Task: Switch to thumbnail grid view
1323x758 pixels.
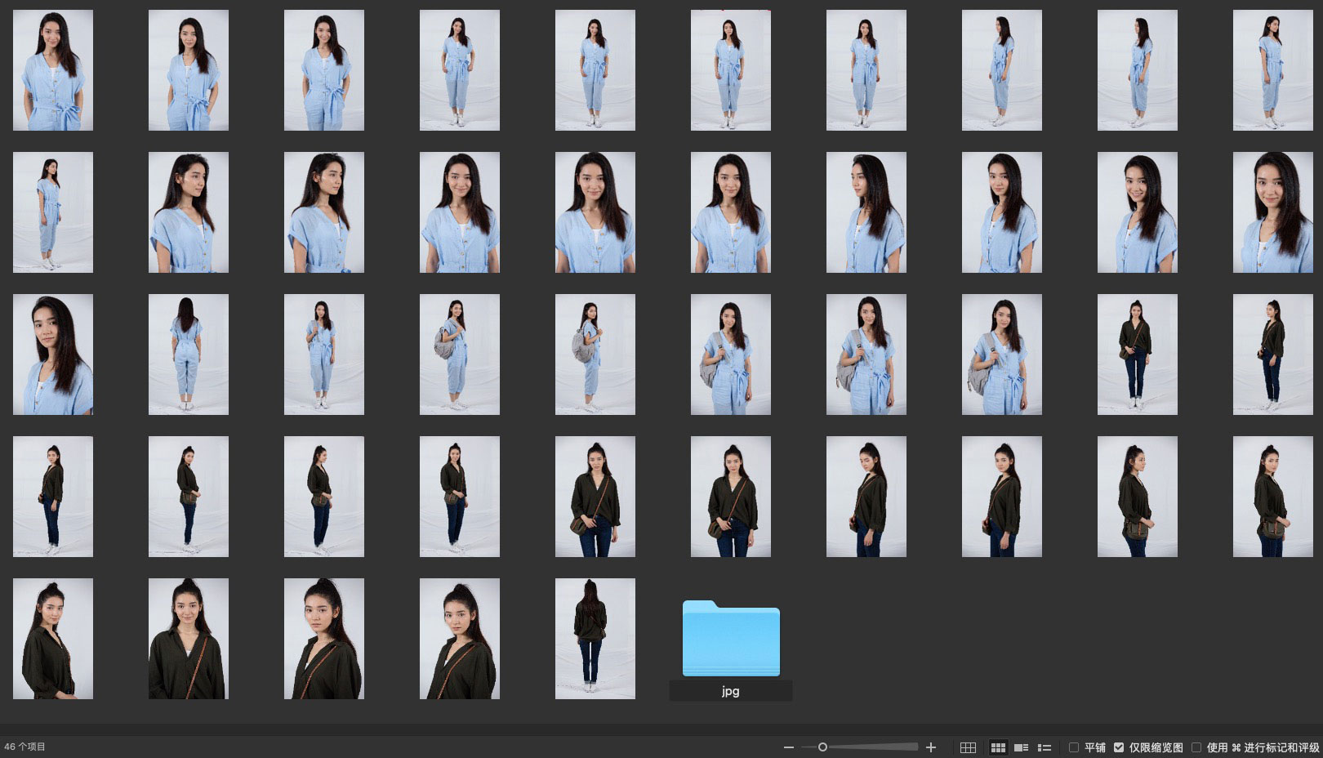Action: coord(998,747)
